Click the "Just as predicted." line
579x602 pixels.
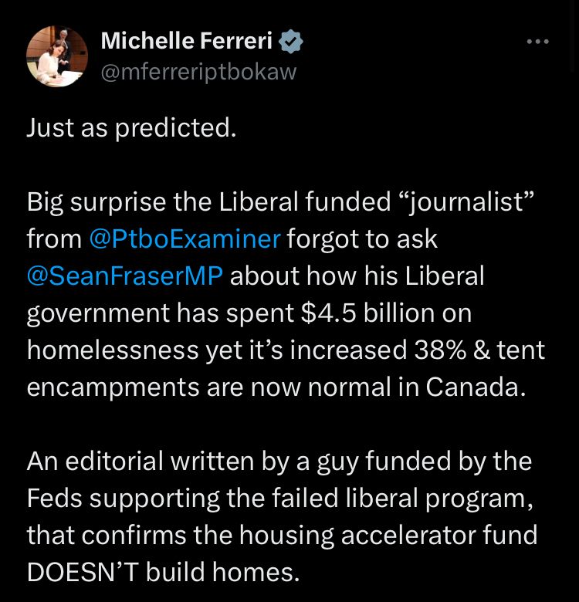pyautogui.click(x=131, y=128)
